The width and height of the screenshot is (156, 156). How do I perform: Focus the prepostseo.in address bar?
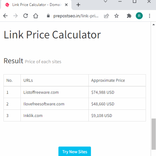pos(76,16)
